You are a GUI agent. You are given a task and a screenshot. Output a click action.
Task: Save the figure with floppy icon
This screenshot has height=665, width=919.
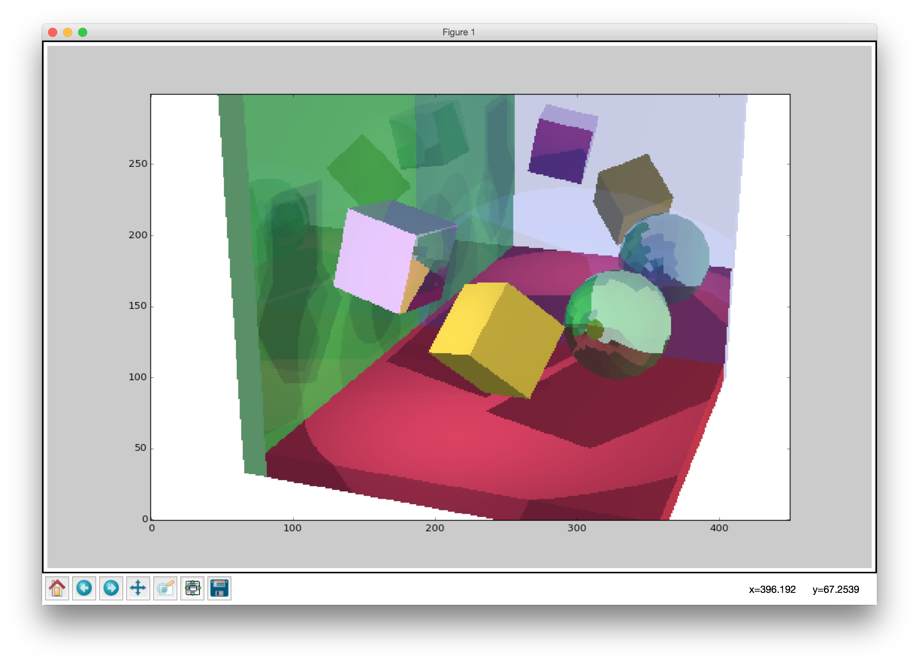pyautogui.click(x=219, y=588)
